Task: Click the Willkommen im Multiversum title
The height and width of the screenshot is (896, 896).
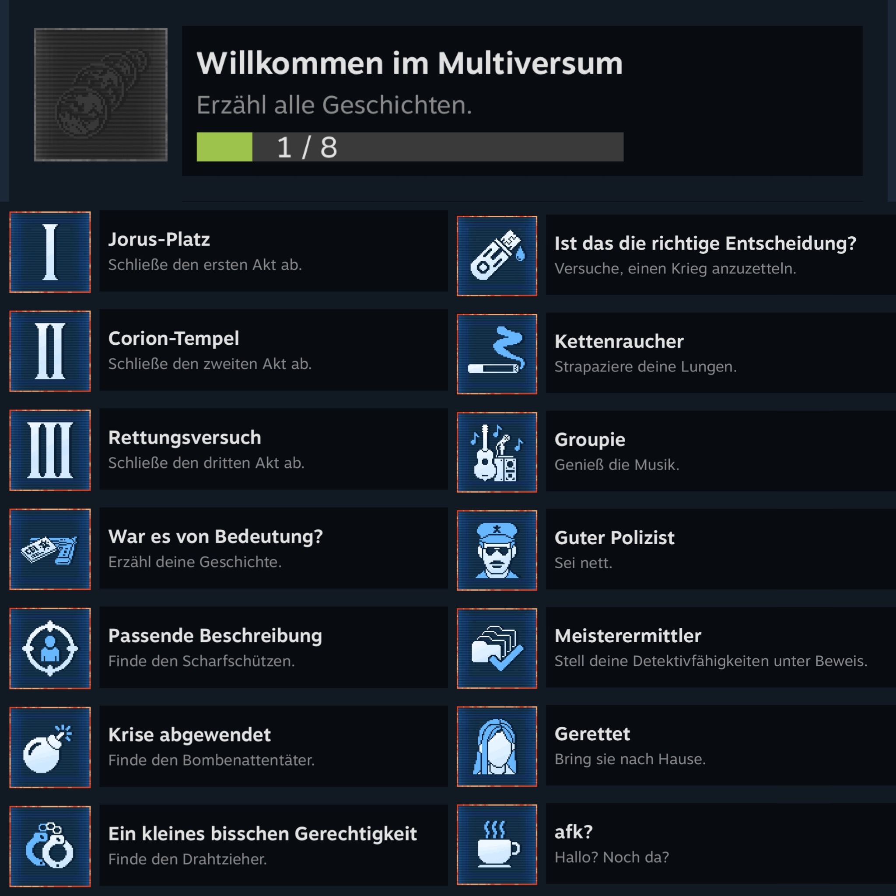Action: click(x=409, y=63)
